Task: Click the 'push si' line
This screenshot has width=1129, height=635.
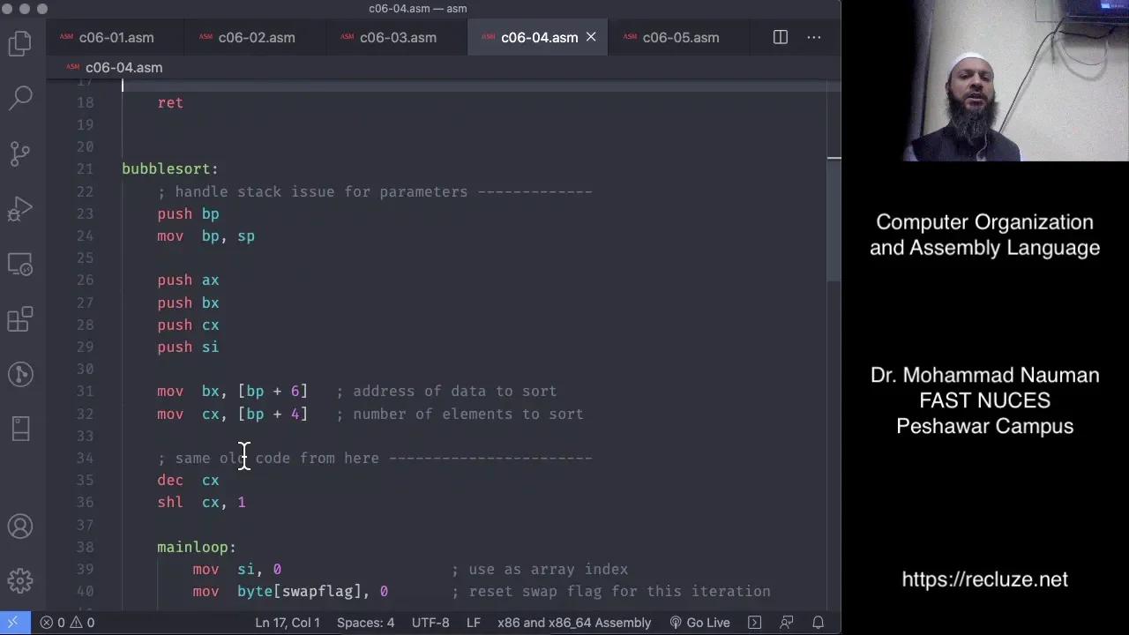Action: (x=188, y=347)
